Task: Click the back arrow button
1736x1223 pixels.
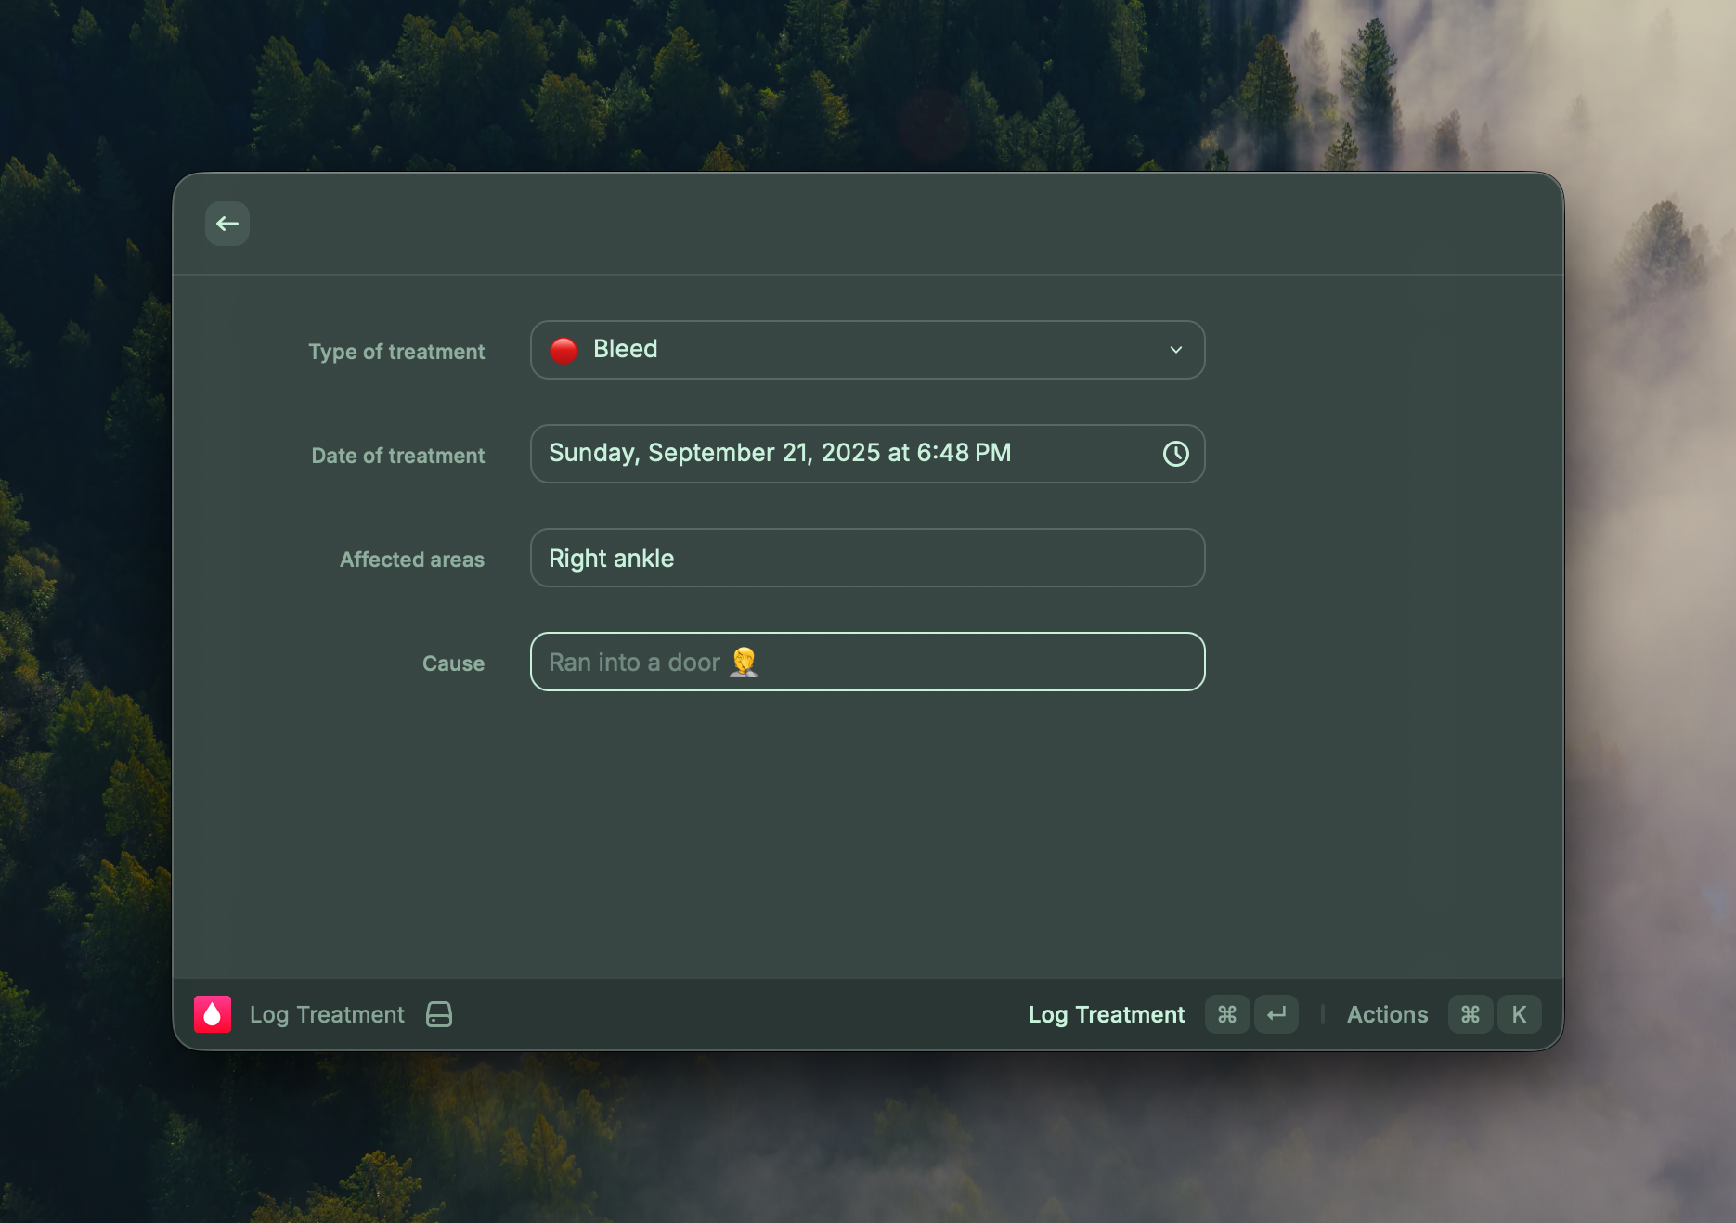Action: click(227, 224)
